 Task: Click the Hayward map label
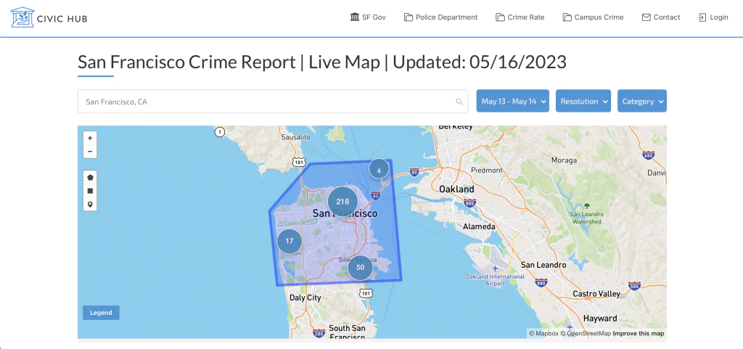tap(600, 319)
